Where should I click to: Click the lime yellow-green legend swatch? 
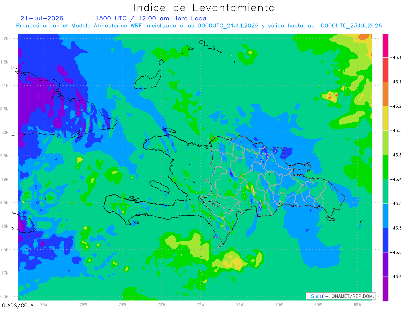pos(385,143)
